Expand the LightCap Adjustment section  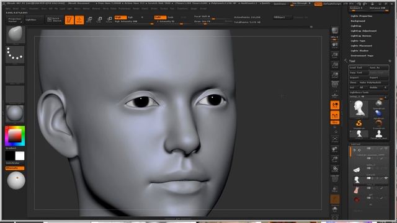click(x=364, y=31)
